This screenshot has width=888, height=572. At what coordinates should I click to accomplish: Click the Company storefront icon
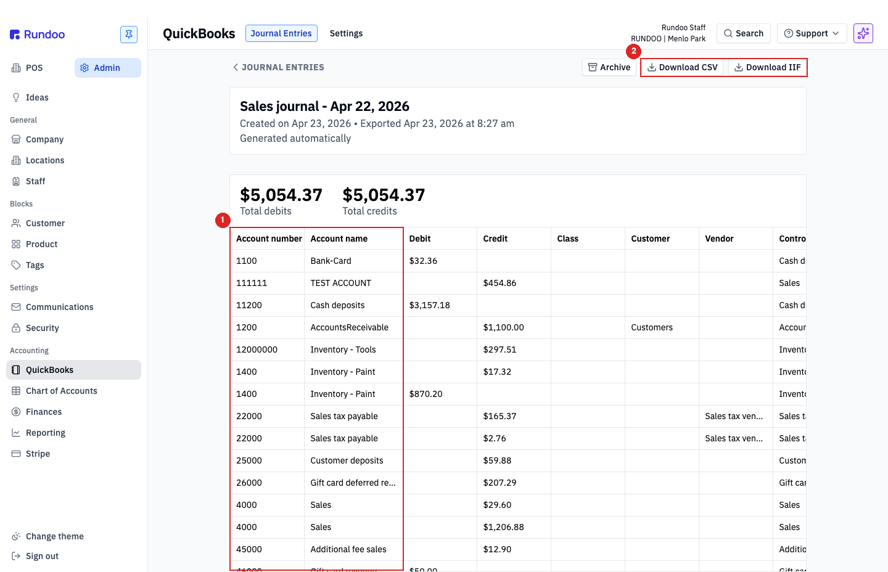(x=16, y=139)
